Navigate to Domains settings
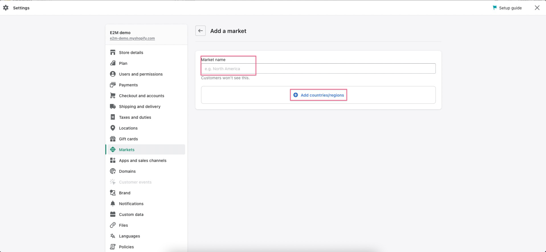This screenshot has width=546, height=252. (127, 171)
